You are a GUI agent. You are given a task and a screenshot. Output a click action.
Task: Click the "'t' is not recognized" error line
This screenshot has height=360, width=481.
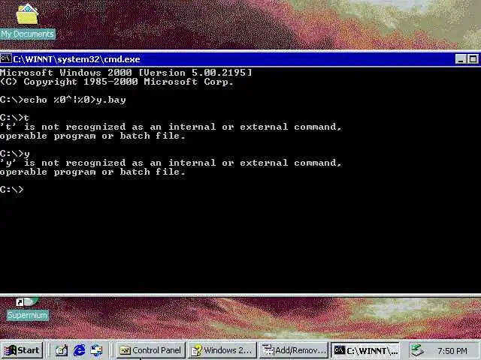tap(171, 127)
